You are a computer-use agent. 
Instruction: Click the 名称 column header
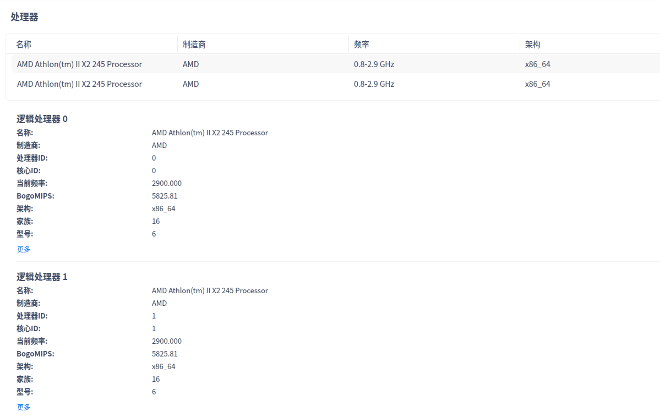[24, 44]
